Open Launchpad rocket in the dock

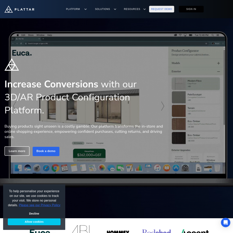pos(37,168)
